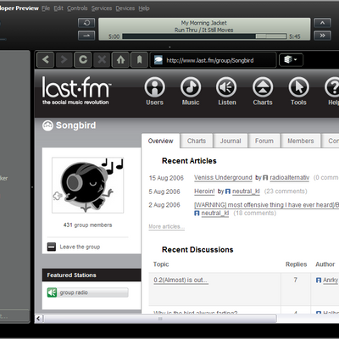Seek within the track progress bar
The image size is (339, 339).
[x=204, y=36]
